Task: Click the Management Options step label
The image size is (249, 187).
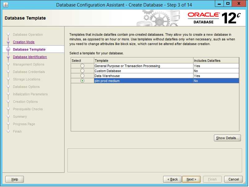Action: tap(29, 64)
